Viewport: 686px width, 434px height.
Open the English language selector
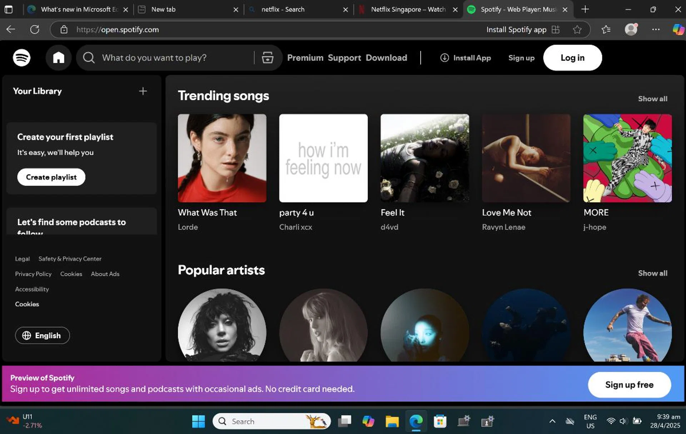(x=42, y=335)
